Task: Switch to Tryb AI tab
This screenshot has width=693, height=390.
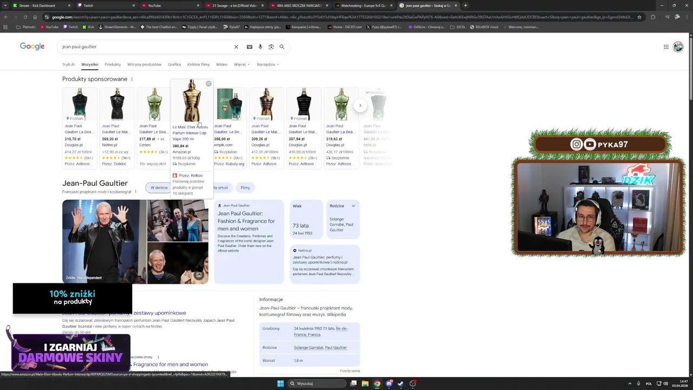Action: (x=68, y=64)
